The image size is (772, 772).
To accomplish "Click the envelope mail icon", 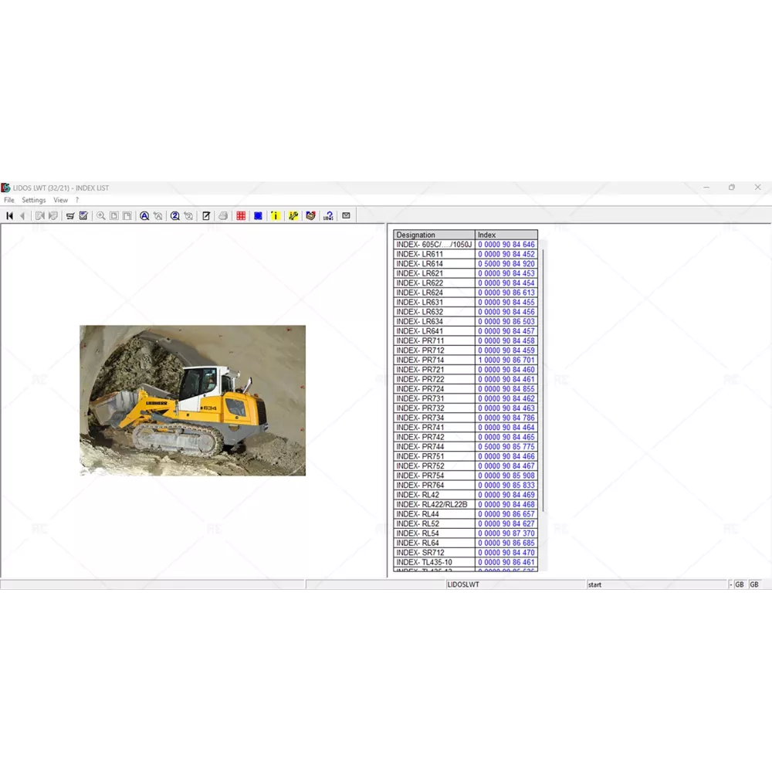I will (346, 216).
